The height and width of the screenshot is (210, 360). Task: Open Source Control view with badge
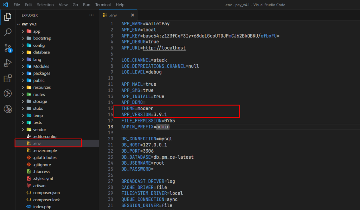coord(8,48)
